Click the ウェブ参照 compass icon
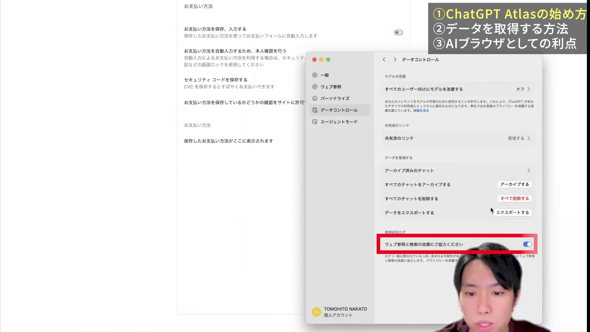Image resolution: width=590 pixels, height=332 pixels. (315, 87)
